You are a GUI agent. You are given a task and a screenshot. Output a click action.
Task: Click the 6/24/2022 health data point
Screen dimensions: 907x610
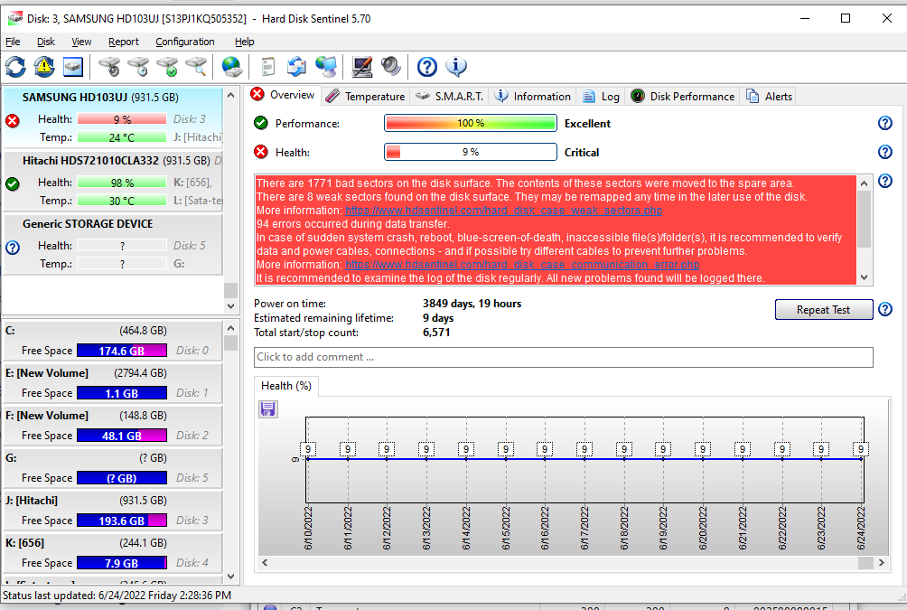point(861,459)
